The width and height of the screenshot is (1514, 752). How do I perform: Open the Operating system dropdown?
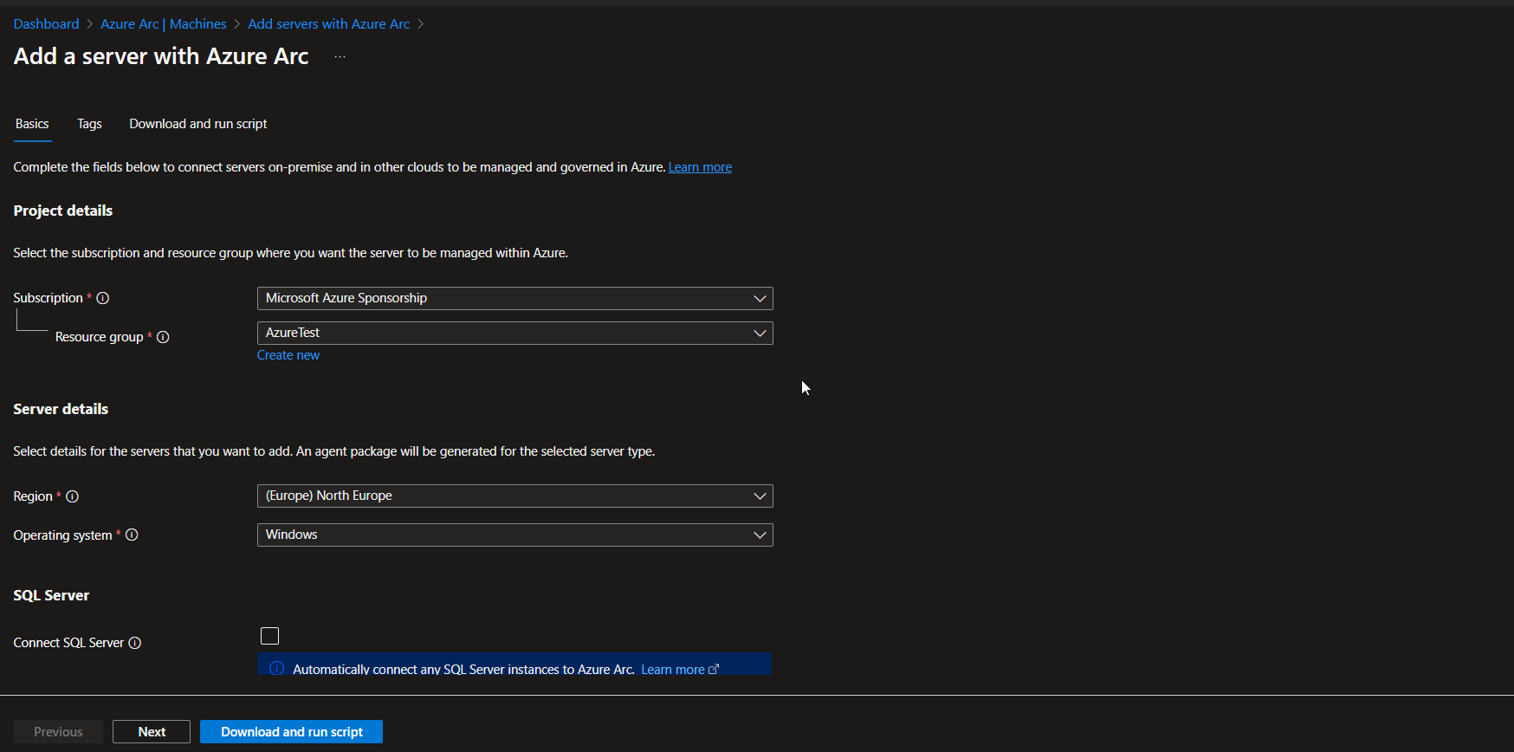514,535
